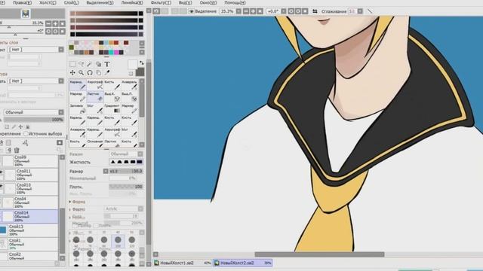
Task: Choose the Кисть brush in first row
Action: [x=112, y=85]
